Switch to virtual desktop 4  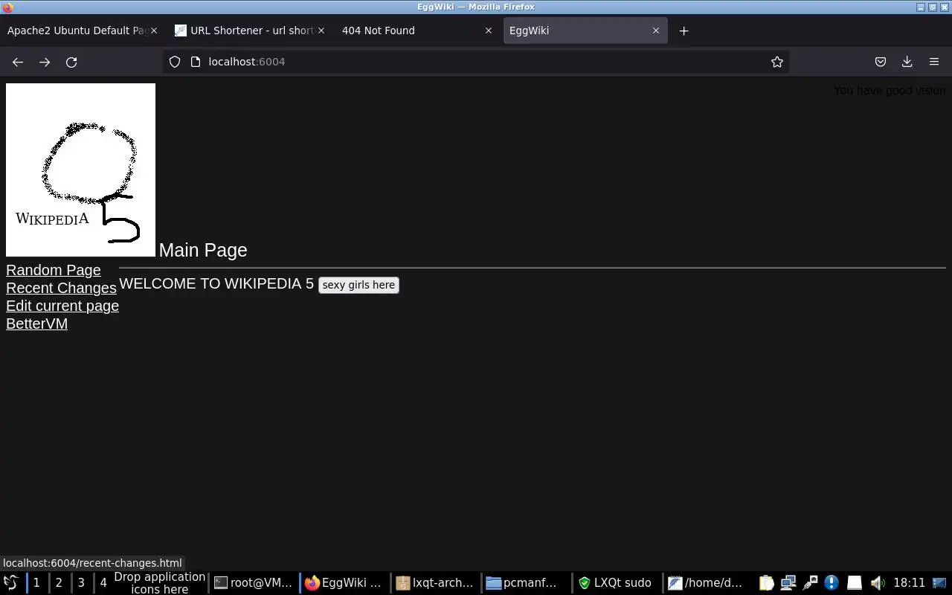tap(103, 582)
